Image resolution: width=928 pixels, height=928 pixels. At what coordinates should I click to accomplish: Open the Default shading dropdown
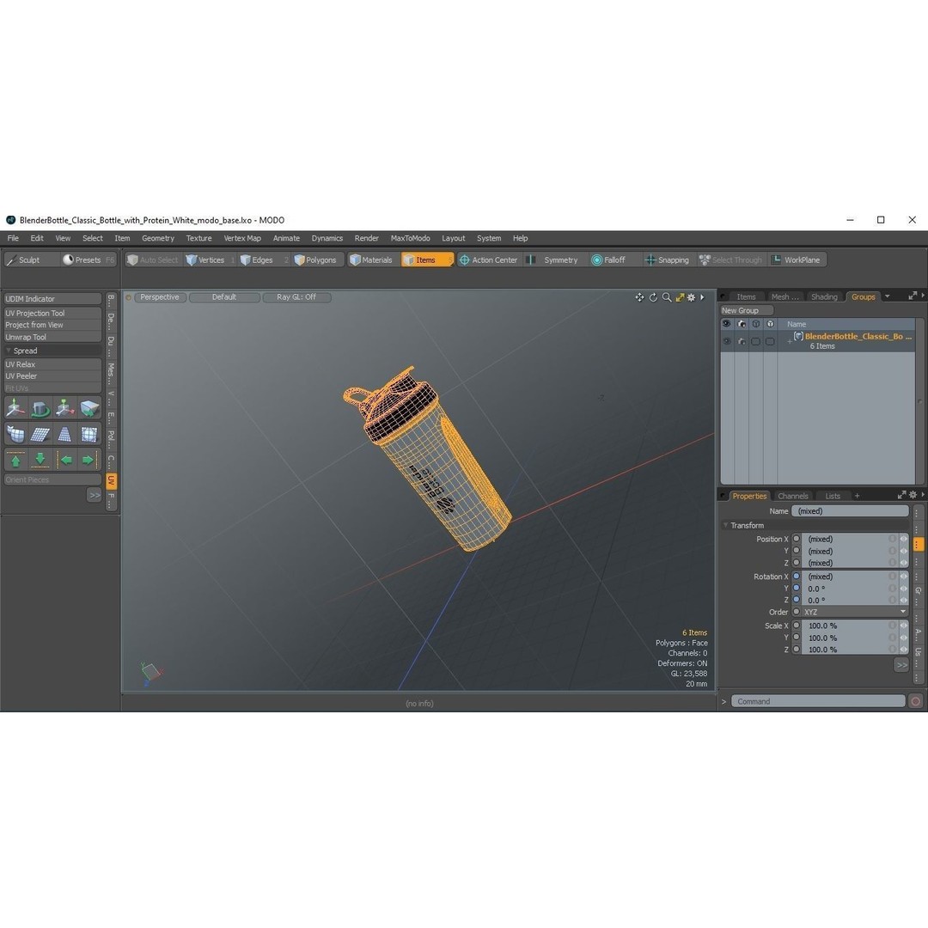(224, 297)
